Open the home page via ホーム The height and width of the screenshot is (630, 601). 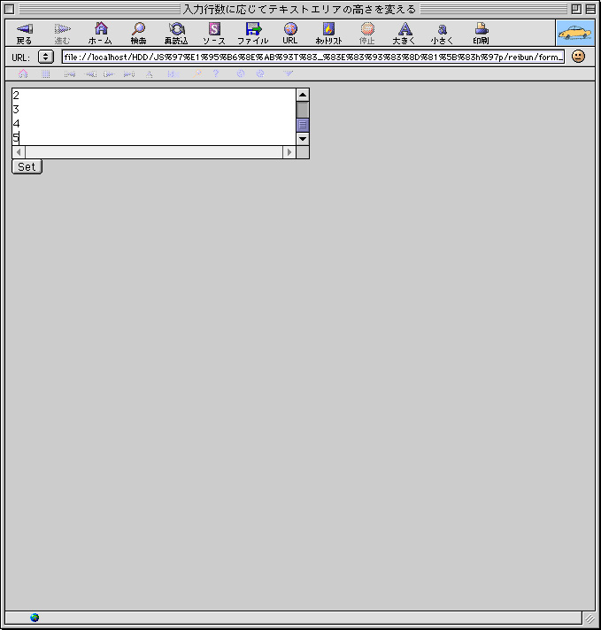(x=101, y=33)
